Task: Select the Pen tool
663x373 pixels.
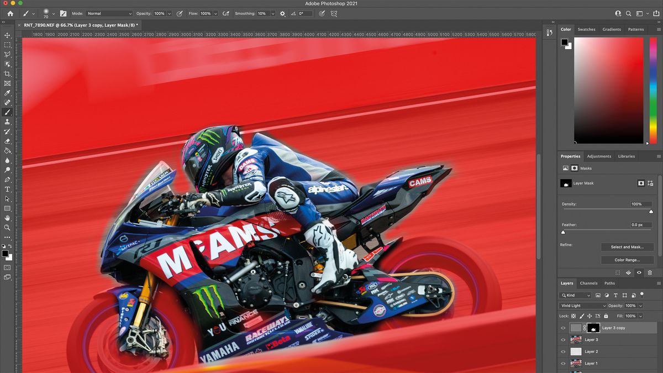Action: [7, 180]
